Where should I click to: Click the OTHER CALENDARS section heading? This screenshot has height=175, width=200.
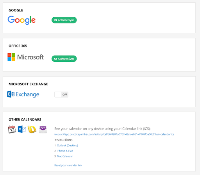[25, 119]
